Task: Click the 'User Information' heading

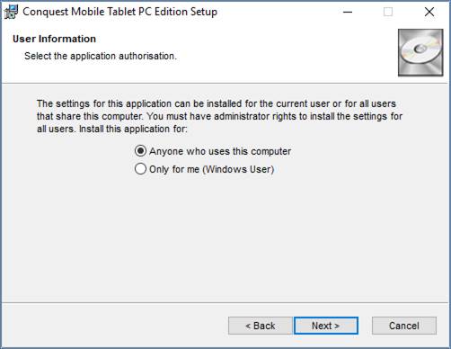Action: click(54, 39)
